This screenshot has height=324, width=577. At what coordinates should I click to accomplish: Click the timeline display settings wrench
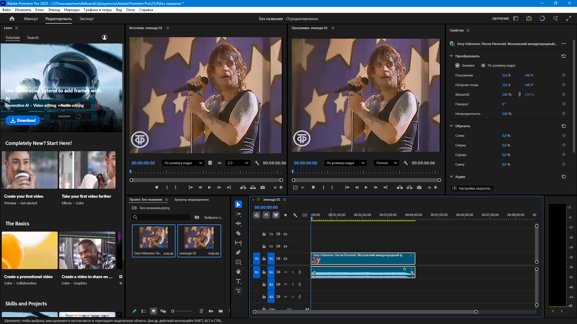295,215
